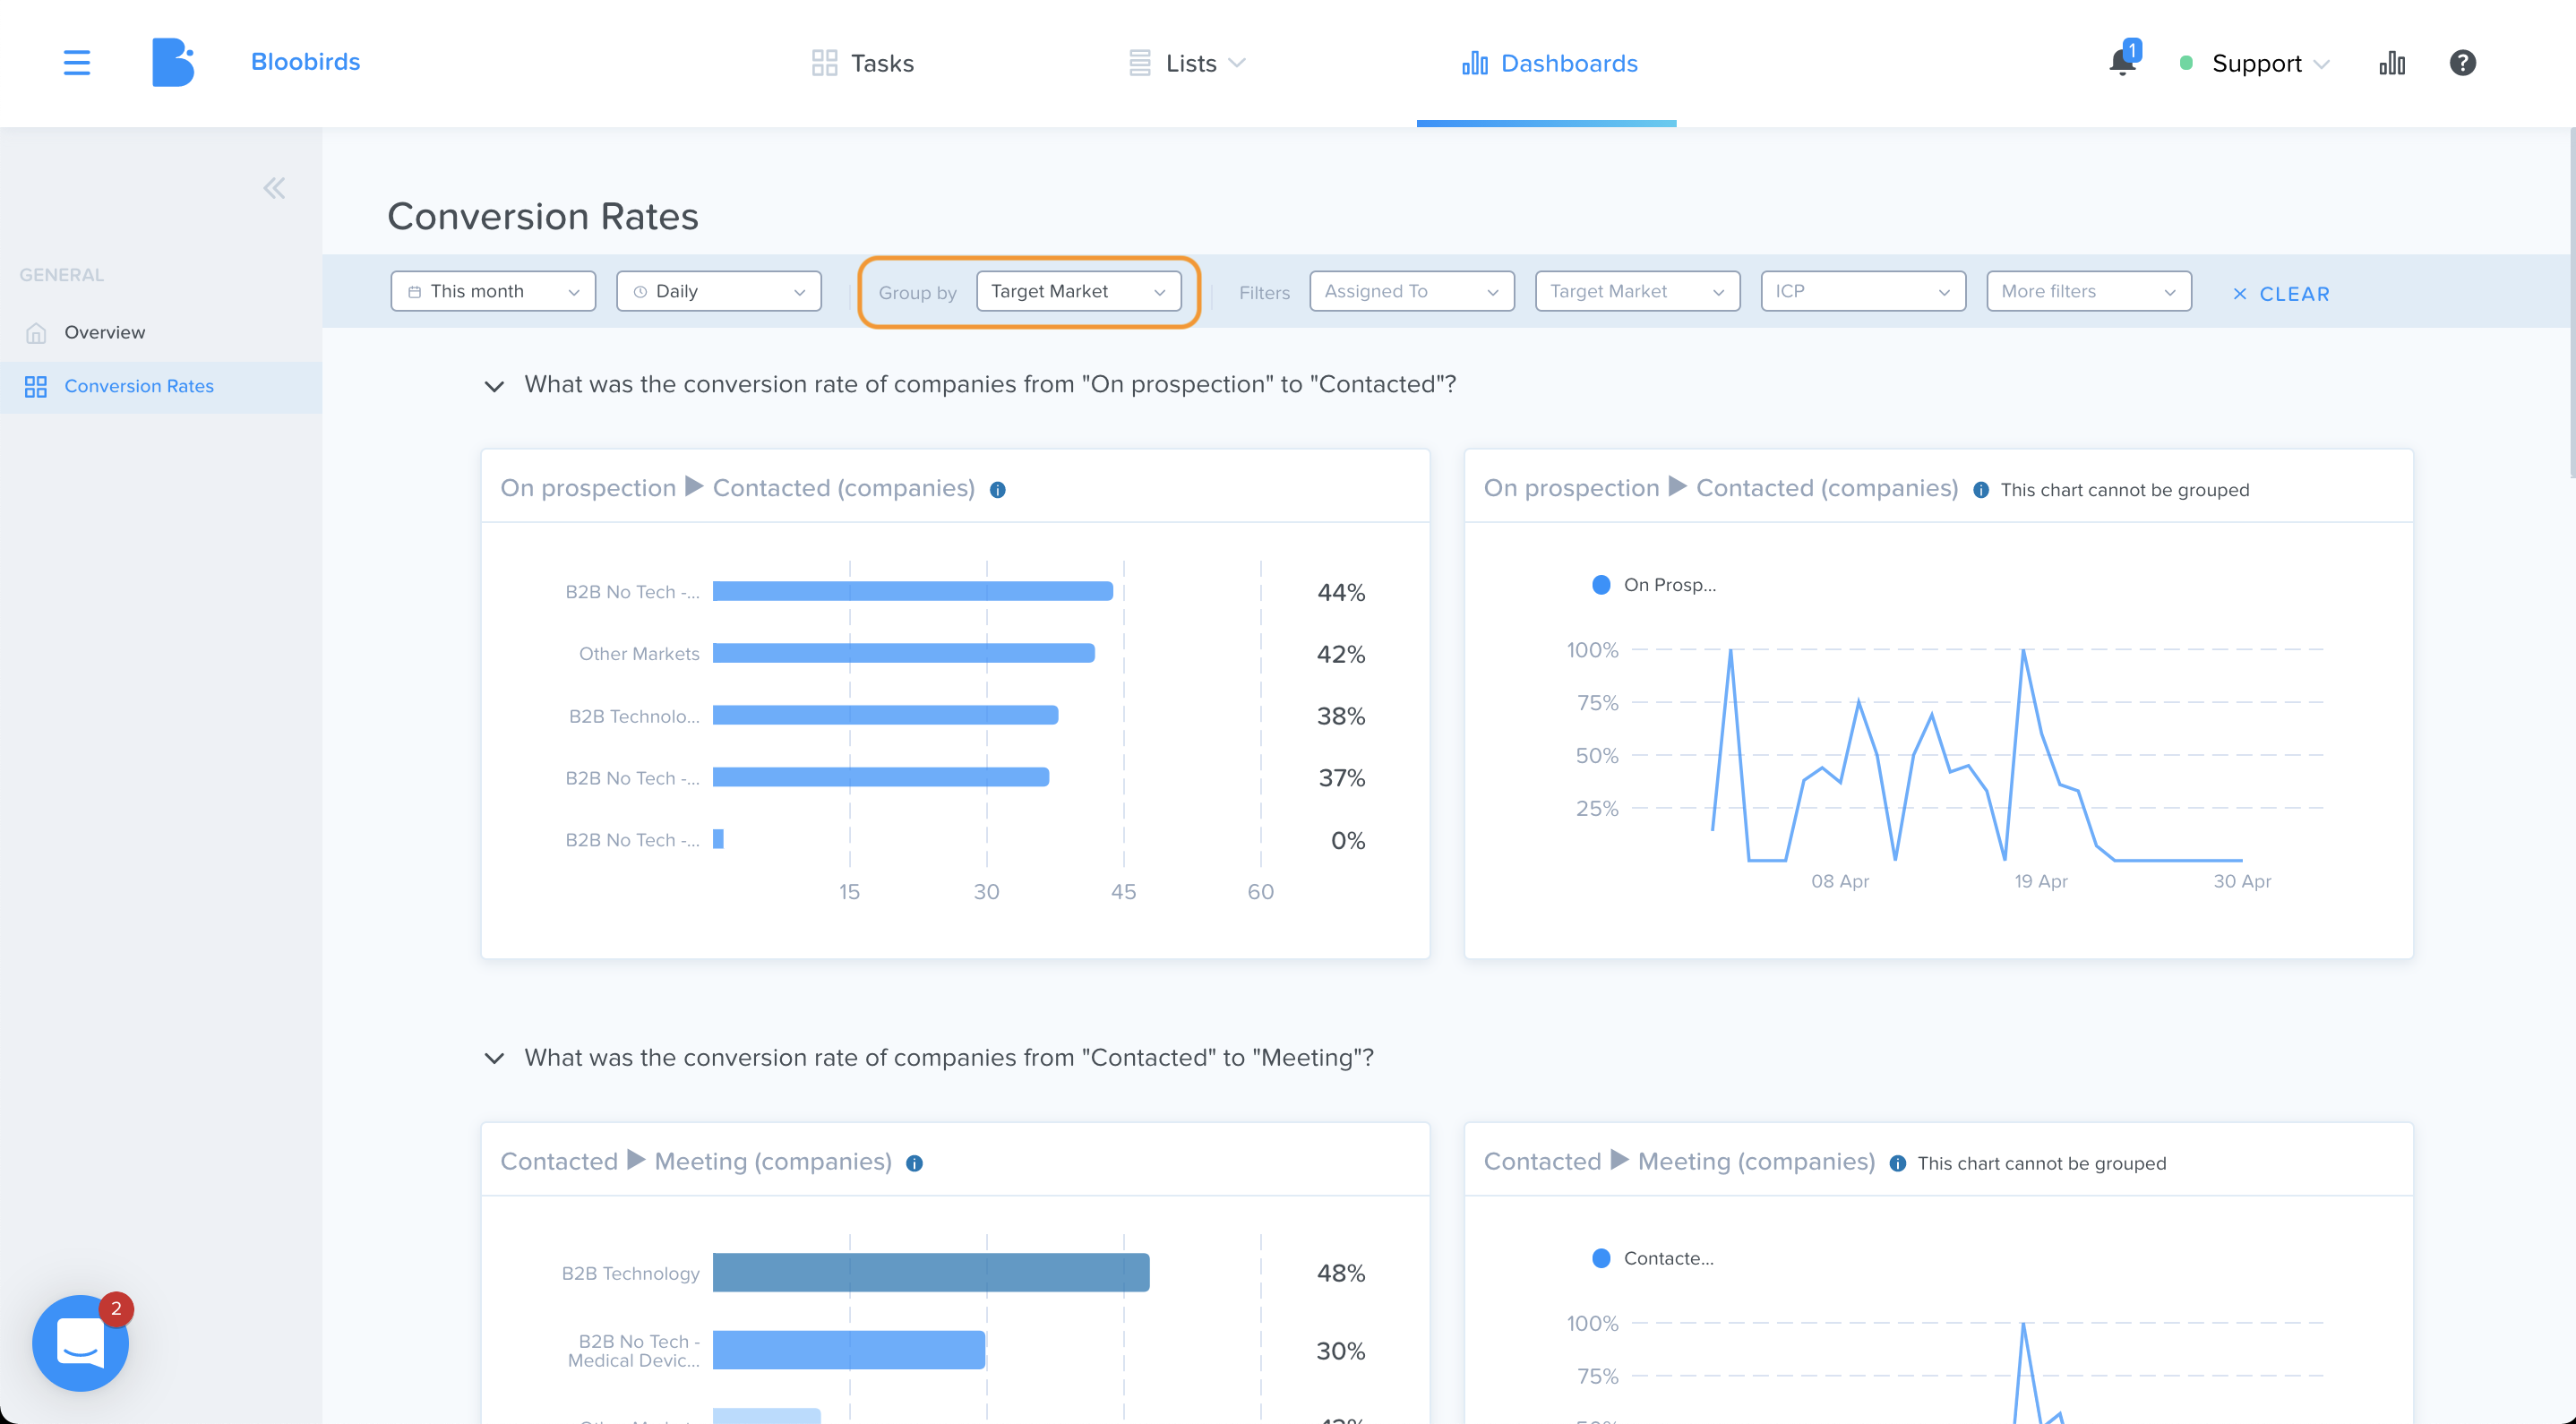Click info icon beside 'This chart cannot be grouped' top
The image size is (2576, 1424).
pyautogui.click(x=1980, y=489)
